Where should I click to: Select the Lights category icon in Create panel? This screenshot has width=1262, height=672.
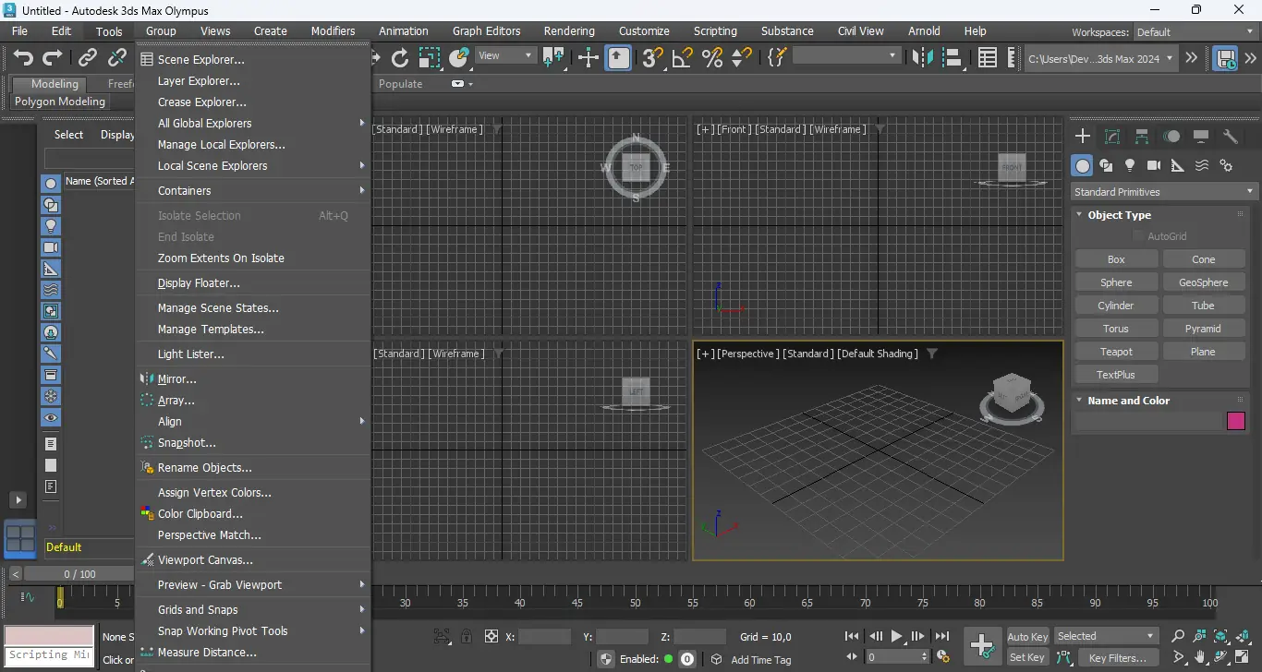[1129, 165]
